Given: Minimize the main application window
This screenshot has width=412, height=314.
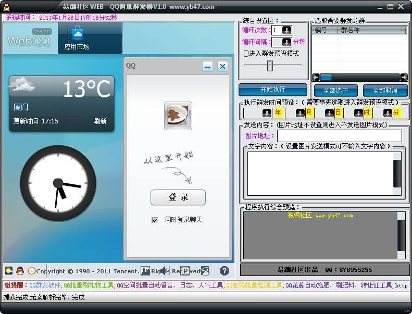Looking at the screenshot, I should (380, 7).
